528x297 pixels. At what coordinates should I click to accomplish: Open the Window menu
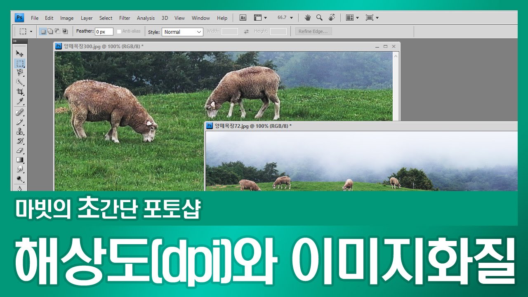[201, 18]
